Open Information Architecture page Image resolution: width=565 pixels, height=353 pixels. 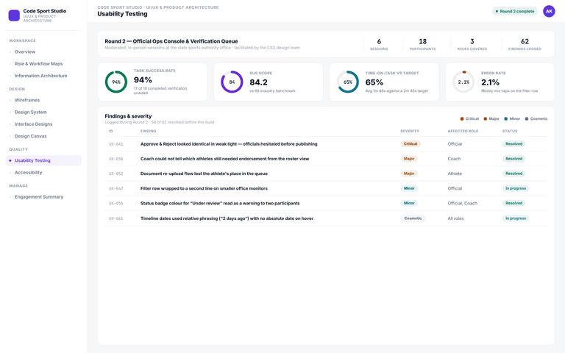click(x=40, y=76)
